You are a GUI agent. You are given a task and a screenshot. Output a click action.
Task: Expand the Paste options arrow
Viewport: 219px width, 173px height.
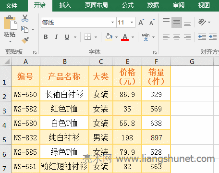coord(10,41)
